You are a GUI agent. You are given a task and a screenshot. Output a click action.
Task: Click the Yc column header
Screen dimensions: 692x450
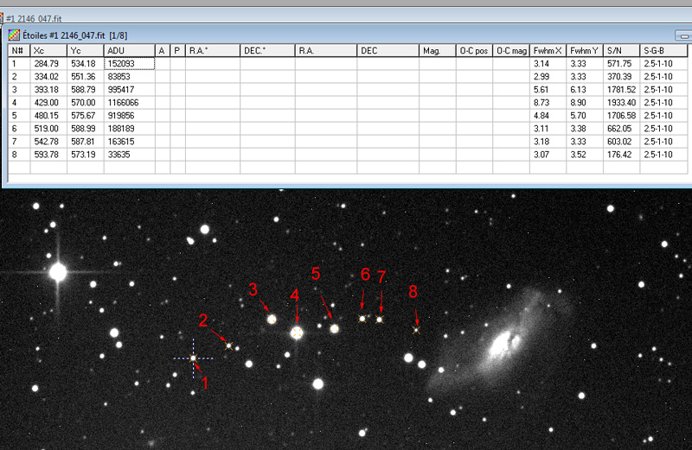click(x=85, y=51)
